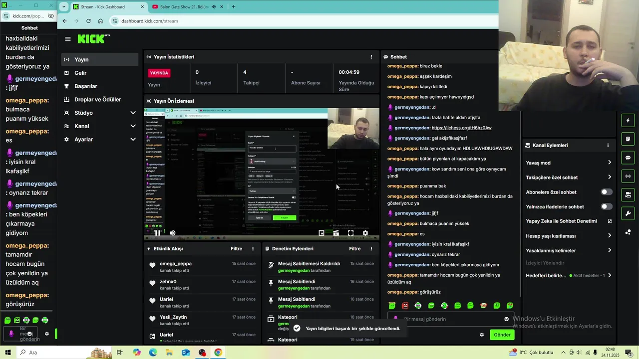The width and height of the screenshot is (639, 359).
Task: Open Yayın İstatistikleri three-dot options
Action: point(371,57)
